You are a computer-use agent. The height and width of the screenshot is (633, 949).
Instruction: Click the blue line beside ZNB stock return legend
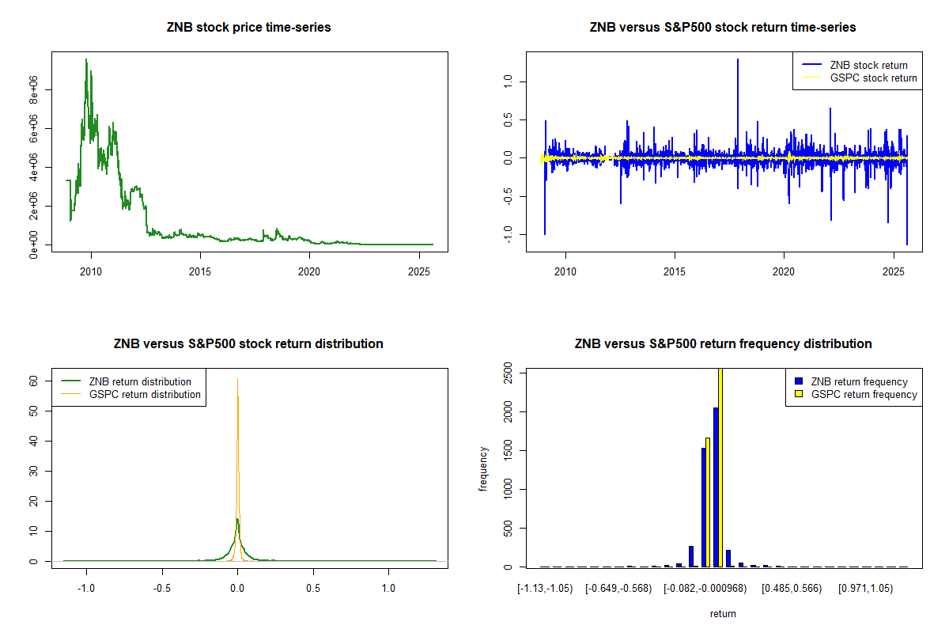coord(811,65)
